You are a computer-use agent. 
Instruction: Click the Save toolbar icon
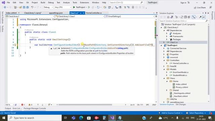tap(24, 7)
